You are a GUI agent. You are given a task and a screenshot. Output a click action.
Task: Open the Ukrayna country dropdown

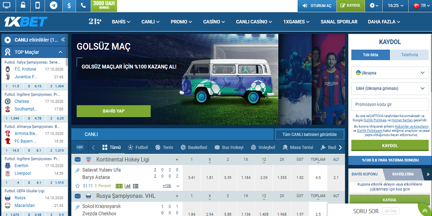click(x=390, y=73)
